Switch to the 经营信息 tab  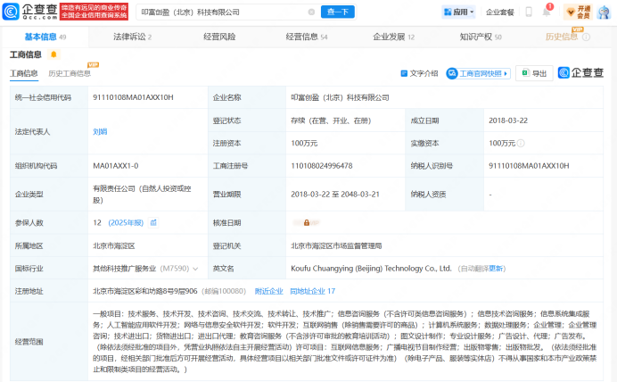coord(307,37)
